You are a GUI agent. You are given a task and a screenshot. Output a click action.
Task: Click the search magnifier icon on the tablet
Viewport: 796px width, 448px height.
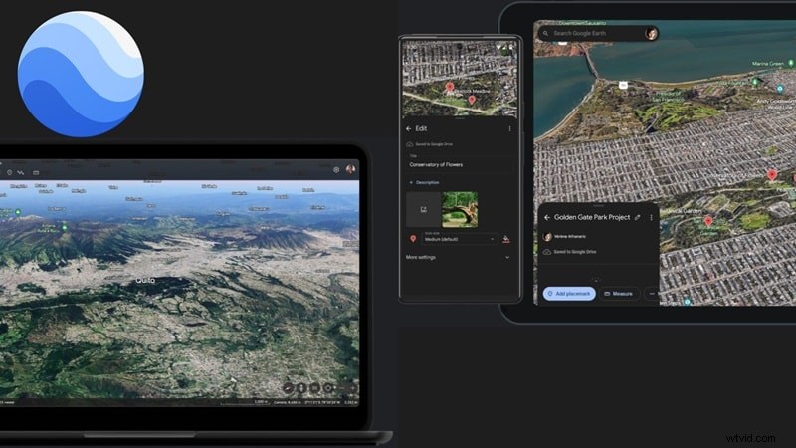[x=545, y=33]
